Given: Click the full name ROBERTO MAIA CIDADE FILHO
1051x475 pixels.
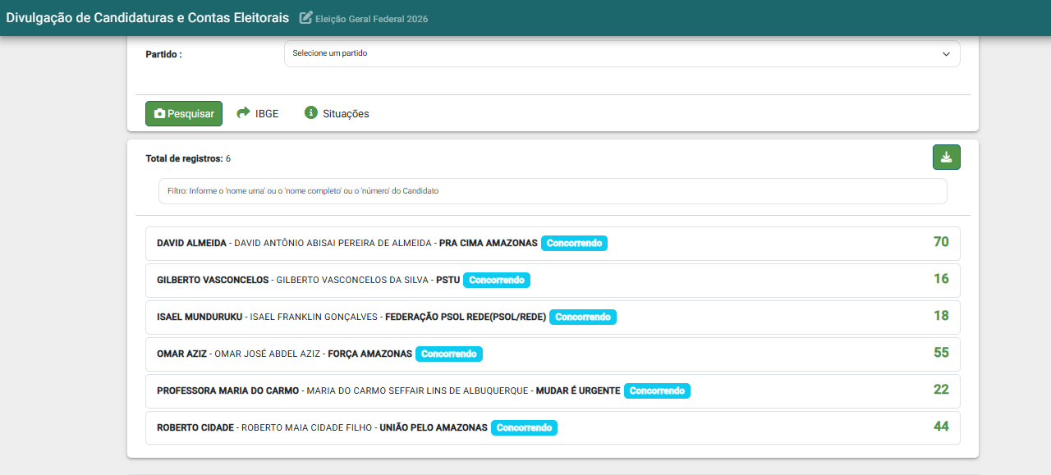Looking at the screenshot, I should coord(306,428).
